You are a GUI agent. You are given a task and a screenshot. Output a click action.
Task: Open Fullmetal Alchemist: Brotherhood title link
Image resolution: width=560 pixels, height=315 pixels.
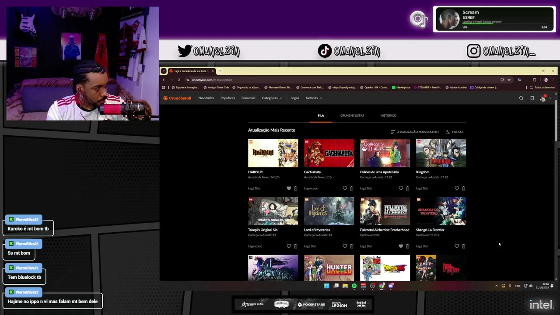point(385,230)
